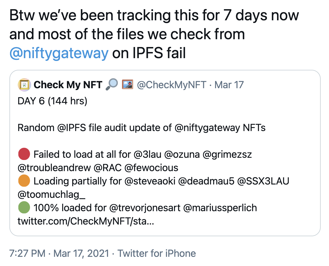The height and width of the screenshot is (266, 329).
Task: Click the quoted tweet's Mar 17 date
Action: tap(229, 85)
